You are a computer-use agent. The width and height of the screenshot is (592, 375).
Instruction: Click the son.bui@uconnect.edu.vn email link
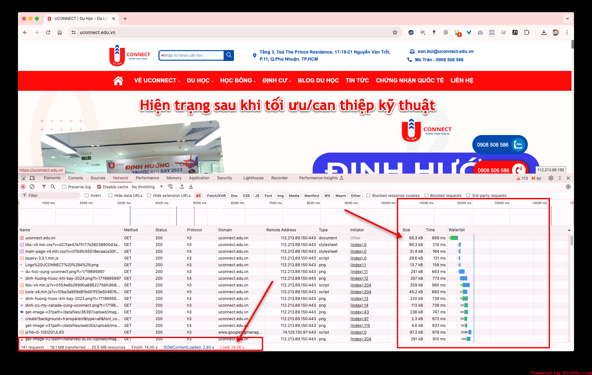coord(445,51)
